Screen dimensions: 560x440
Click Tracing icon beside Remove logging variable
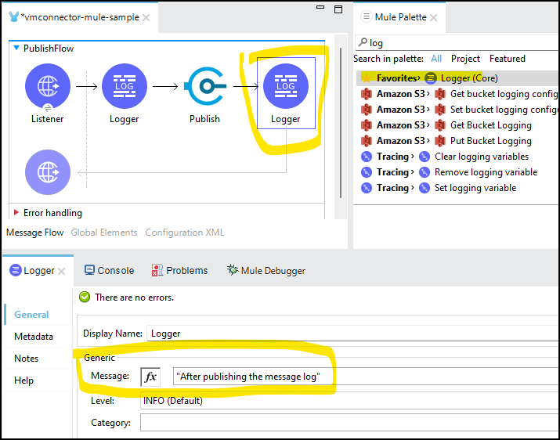tap(425, 172)
